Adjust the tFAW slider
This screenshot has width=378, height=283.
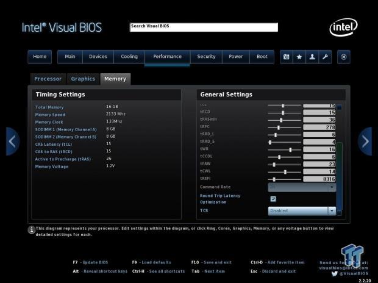[285, 165]
